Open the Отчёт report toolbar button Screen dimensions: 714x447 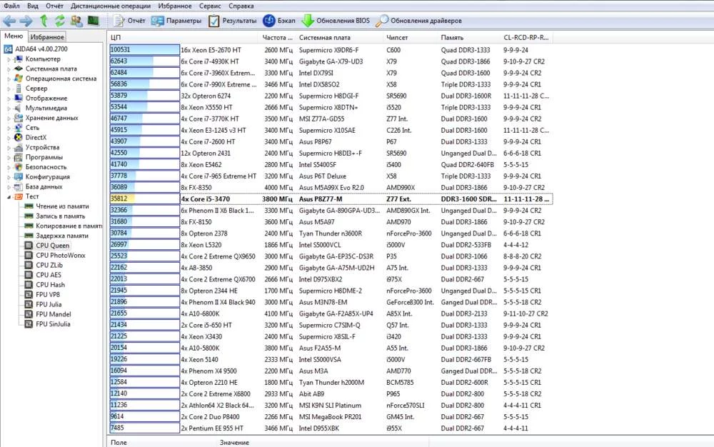(129, 21)
